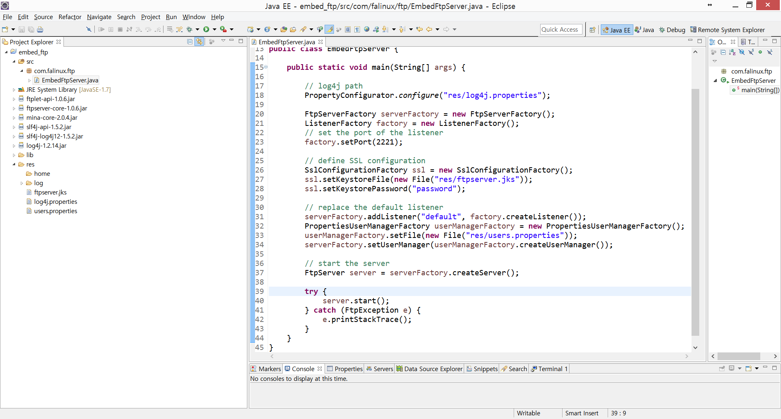Open the New file dropdown arrow

13,29
